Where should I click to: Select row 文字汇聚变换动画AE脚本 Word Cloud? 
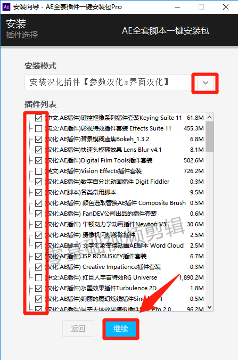[114, 246]
